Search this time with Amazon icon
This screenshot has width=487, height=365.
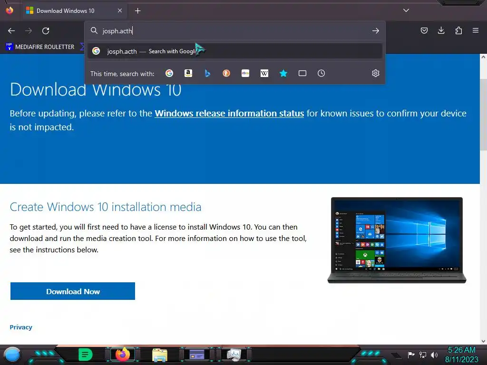188,73
